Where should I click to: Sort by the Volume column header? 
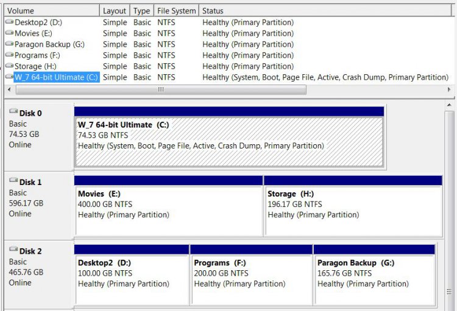[x=52, y=11]
